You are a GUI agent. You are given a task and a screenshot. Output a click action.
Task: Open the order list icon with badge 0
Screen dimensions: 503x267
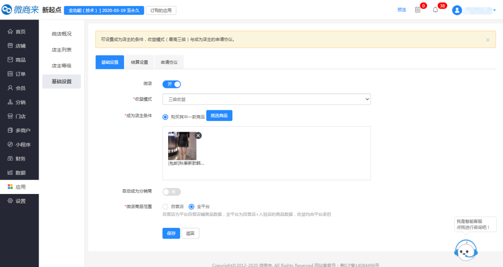coord(418,10)
